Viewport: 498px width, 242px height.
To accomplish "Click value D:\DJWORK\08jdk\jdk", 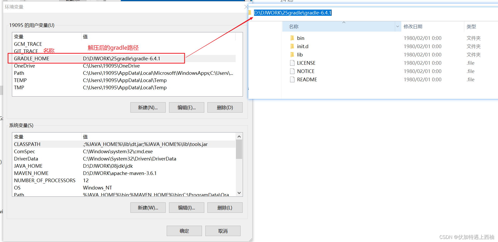I will (x=108, y=166).
